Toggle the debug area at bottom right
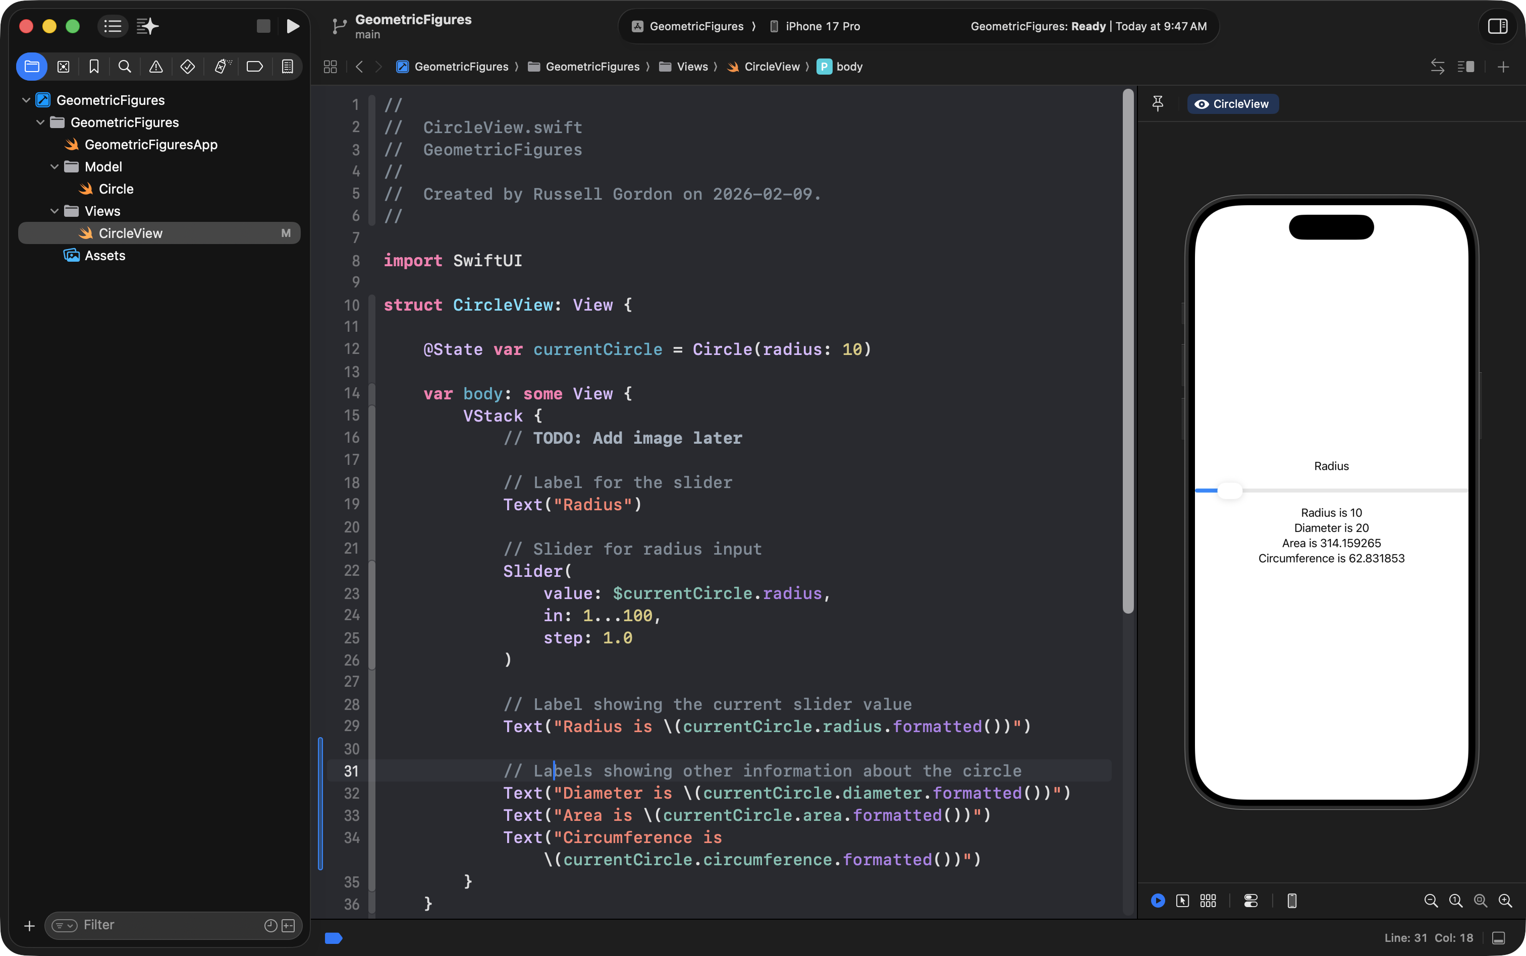The image size is (1526, 956). click(x=1498, y=938)
